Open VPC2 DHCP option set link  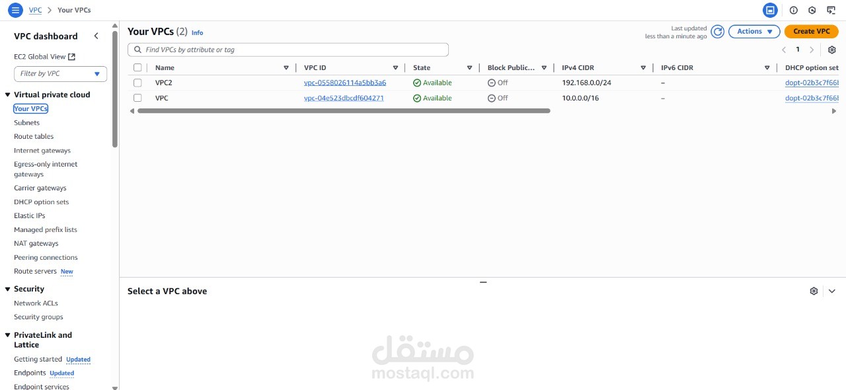coord(812,83)
